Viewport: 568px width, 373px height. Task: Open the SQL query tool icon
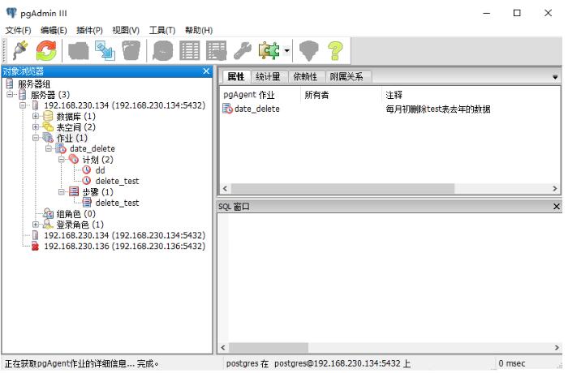[162, 51]
